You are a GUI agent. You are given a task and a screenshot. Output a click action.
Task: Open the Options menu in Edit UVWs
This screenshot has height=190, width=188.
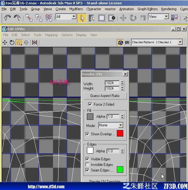(x=67, y=35)
